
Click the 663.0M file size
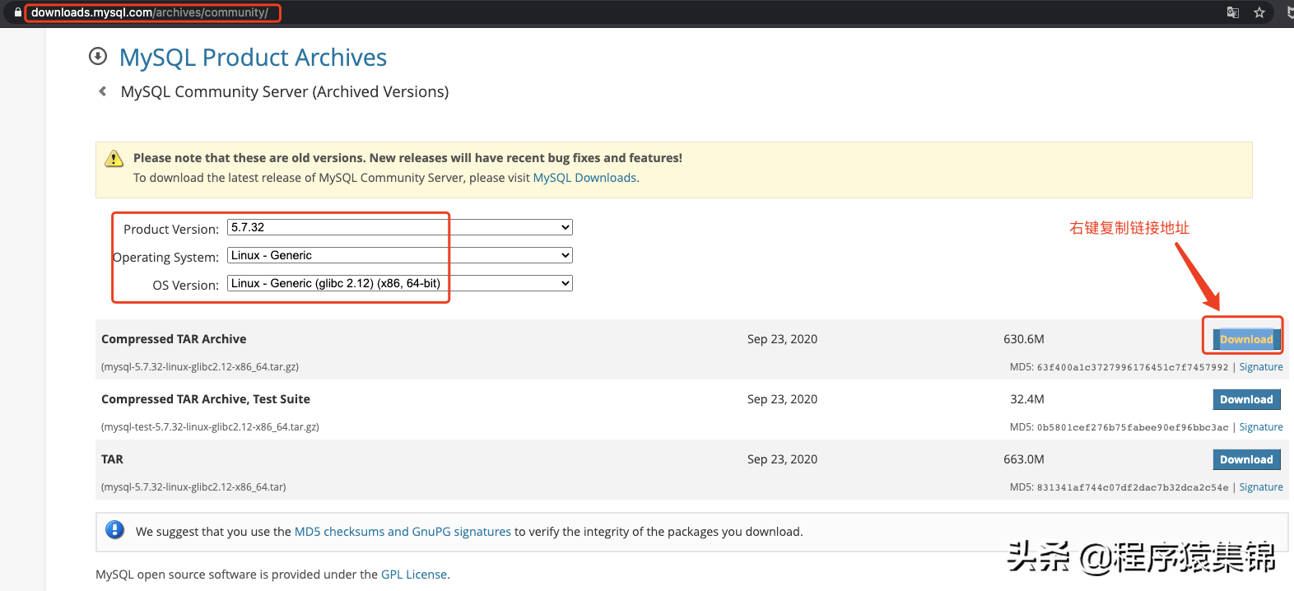(1024, 459)
